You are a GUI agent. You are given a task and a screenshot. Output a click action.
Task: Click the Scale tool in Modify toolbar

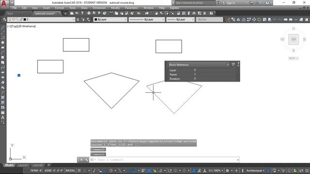[264, 19]
